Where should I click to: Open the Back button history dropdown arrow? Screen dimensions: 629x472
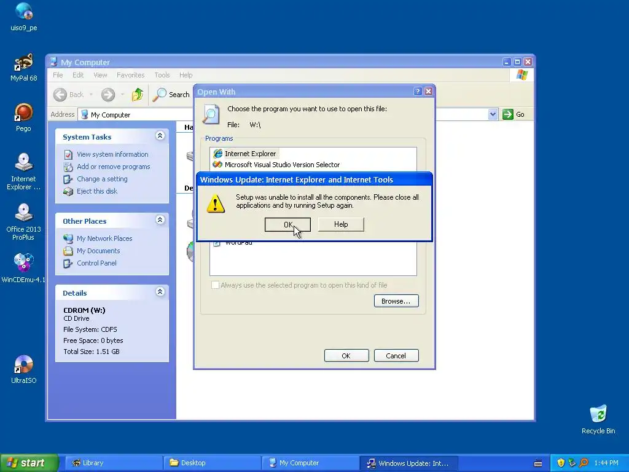(91, 95)
